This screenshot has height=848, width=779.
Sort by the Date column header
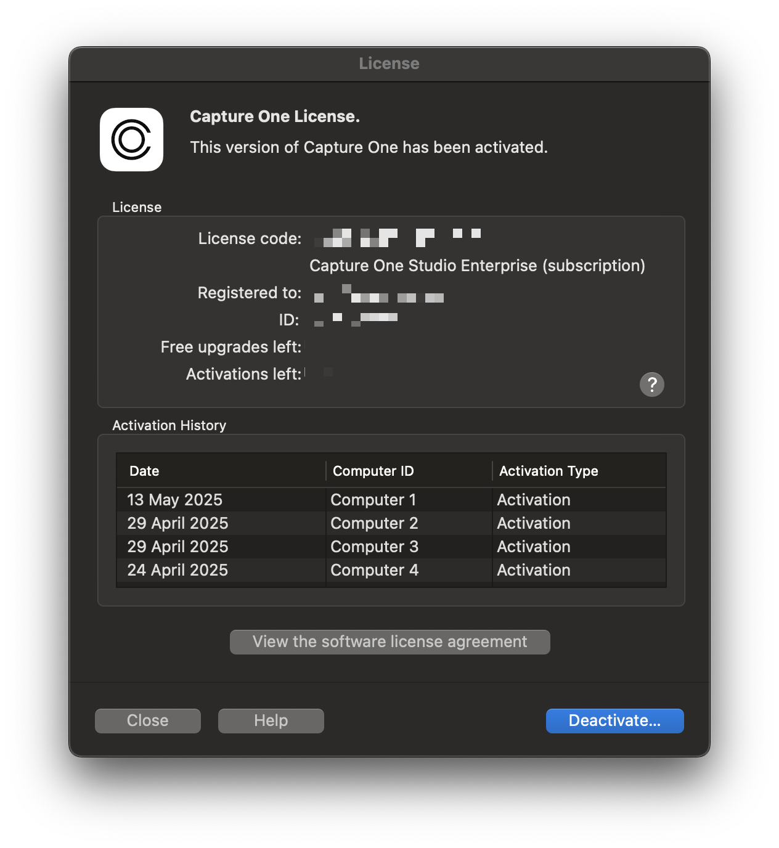(221, 471)
